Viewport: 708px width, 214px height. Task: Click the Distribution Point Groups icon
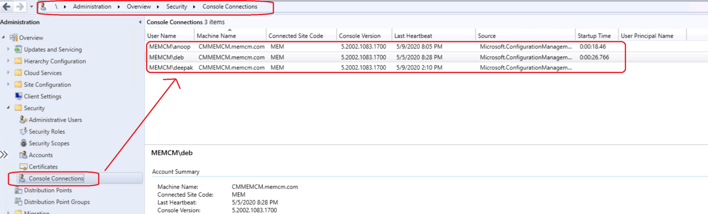18,202
